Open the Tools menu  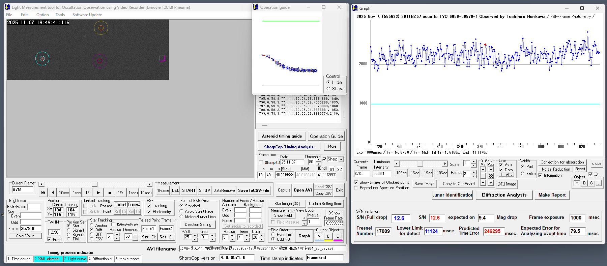click(x=60, y=15)
